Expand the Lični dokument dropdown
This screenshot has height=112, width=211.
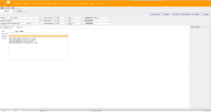109,18
